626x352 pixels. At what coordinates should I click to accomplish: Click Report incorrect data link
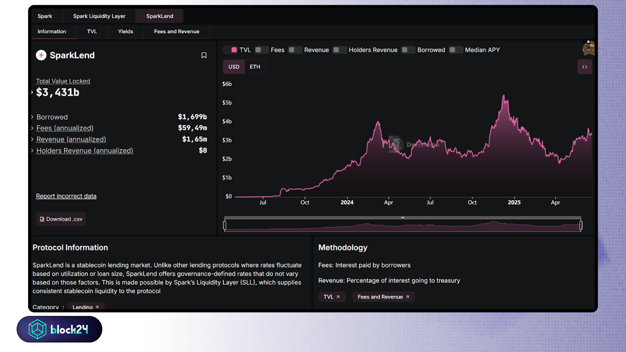pos(66,196)
